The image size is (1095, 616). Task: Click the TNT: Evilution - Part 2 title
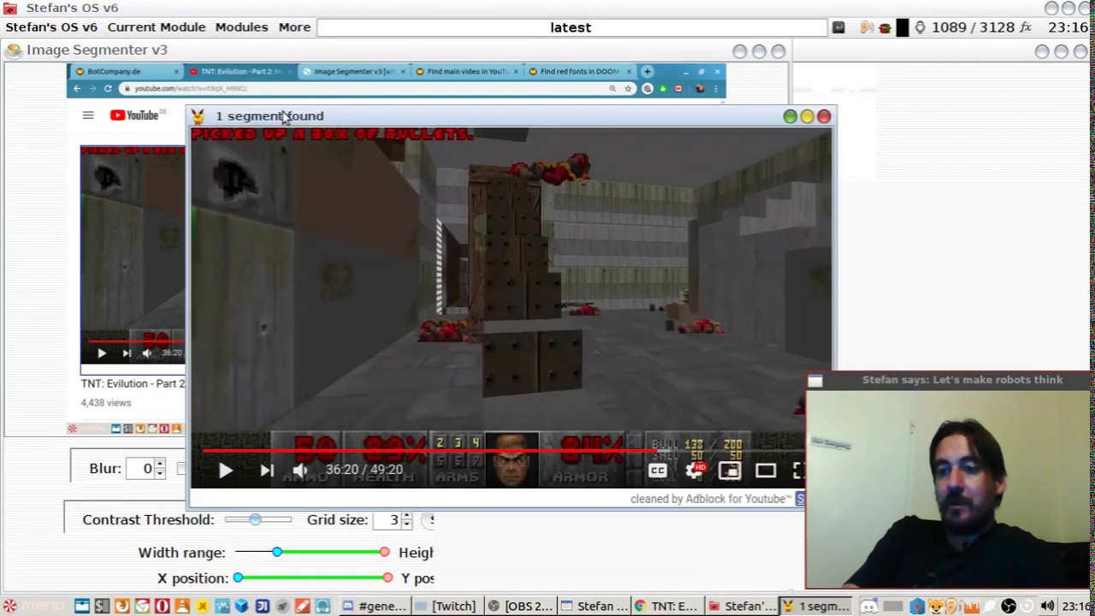(x=133, y=383)
